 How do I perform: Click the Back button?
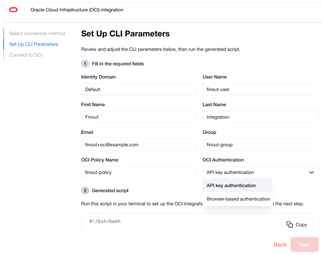280,245
